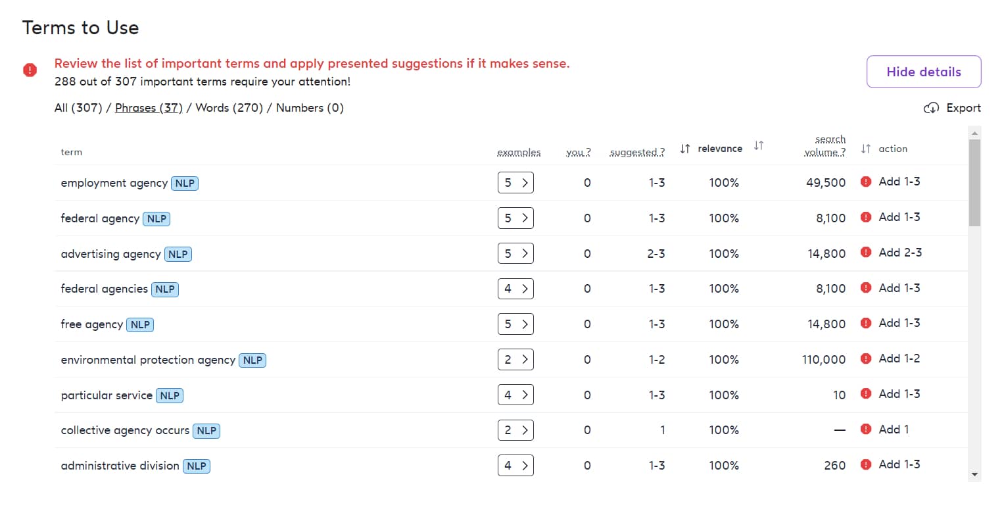Switch to Phrases (37) filter
The height and width of the screenshot is (517, 1004).
[149, 108]
